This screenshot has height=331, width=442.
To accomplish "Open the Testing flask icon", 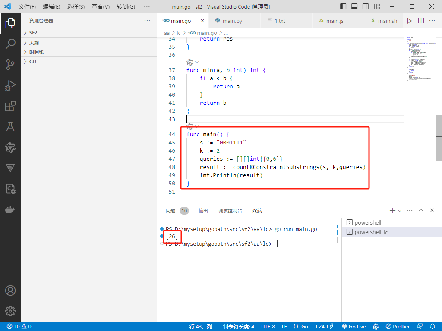I will (10, 127).
